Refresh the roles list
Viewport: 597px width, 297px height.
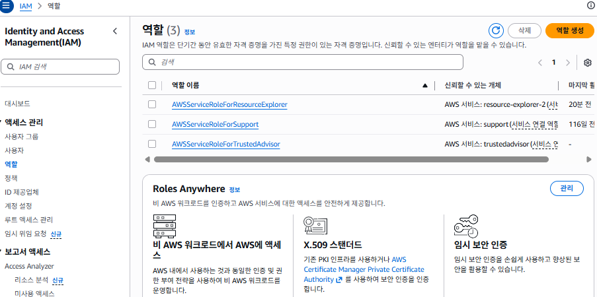(x=496, y=31)
